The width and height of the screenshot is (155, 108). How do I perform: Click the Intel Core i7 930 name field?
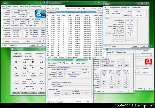click(x=23, y=11)
